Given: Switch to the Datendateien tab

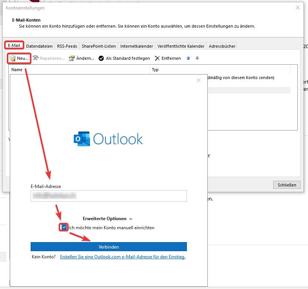Looking at the screenshot, I should [x=39, y=46].
